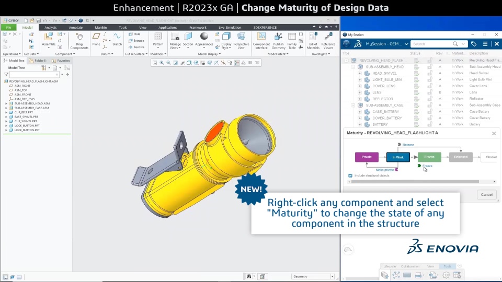Screen dimensions: 502x282
Task: Collapse SUB-ASSEMBLY_CASE in My Session tree
Action: click(x=353, y=105)
